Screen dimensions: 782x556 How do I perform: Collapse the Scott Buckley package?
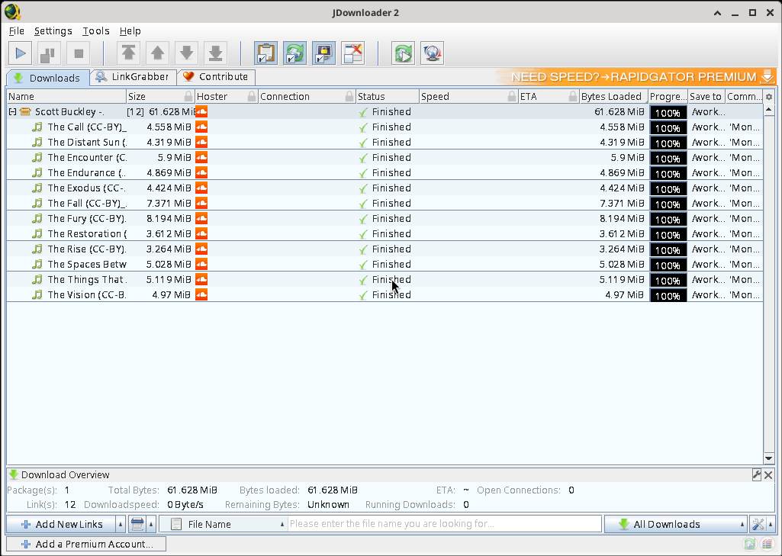[x=12, y=111]
